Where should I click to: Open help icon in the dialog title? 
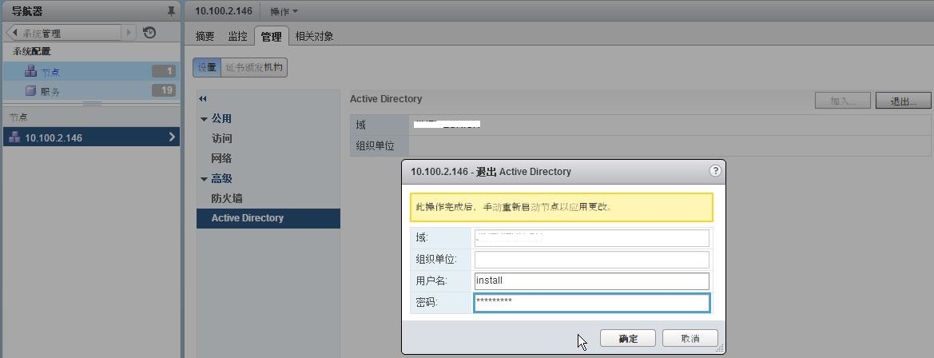coord(715,171)
